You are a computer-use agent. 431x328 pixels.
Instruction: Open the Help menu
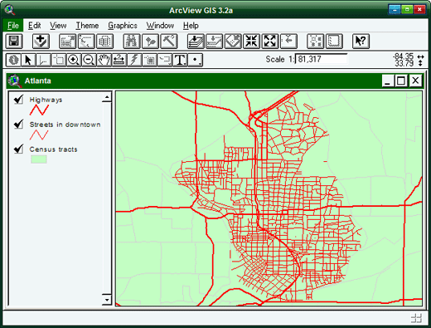point(191,26)
